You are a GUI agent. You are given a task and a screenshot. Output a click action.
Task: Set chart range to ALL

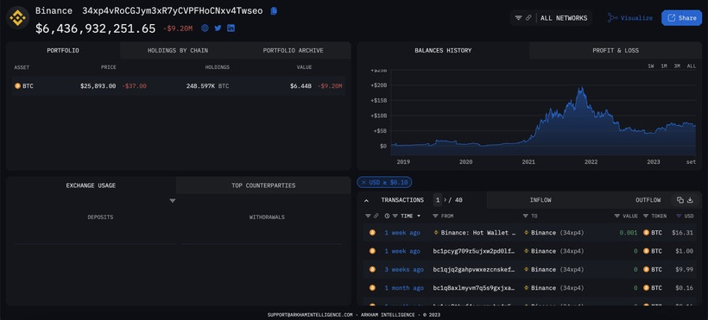coord(692,66)
